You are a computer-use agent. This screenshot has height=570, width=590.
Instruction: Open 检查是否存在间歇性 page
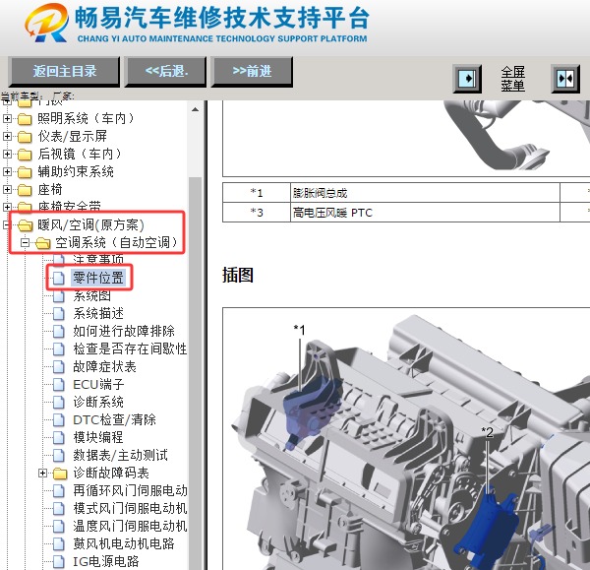tap(130, 348)
